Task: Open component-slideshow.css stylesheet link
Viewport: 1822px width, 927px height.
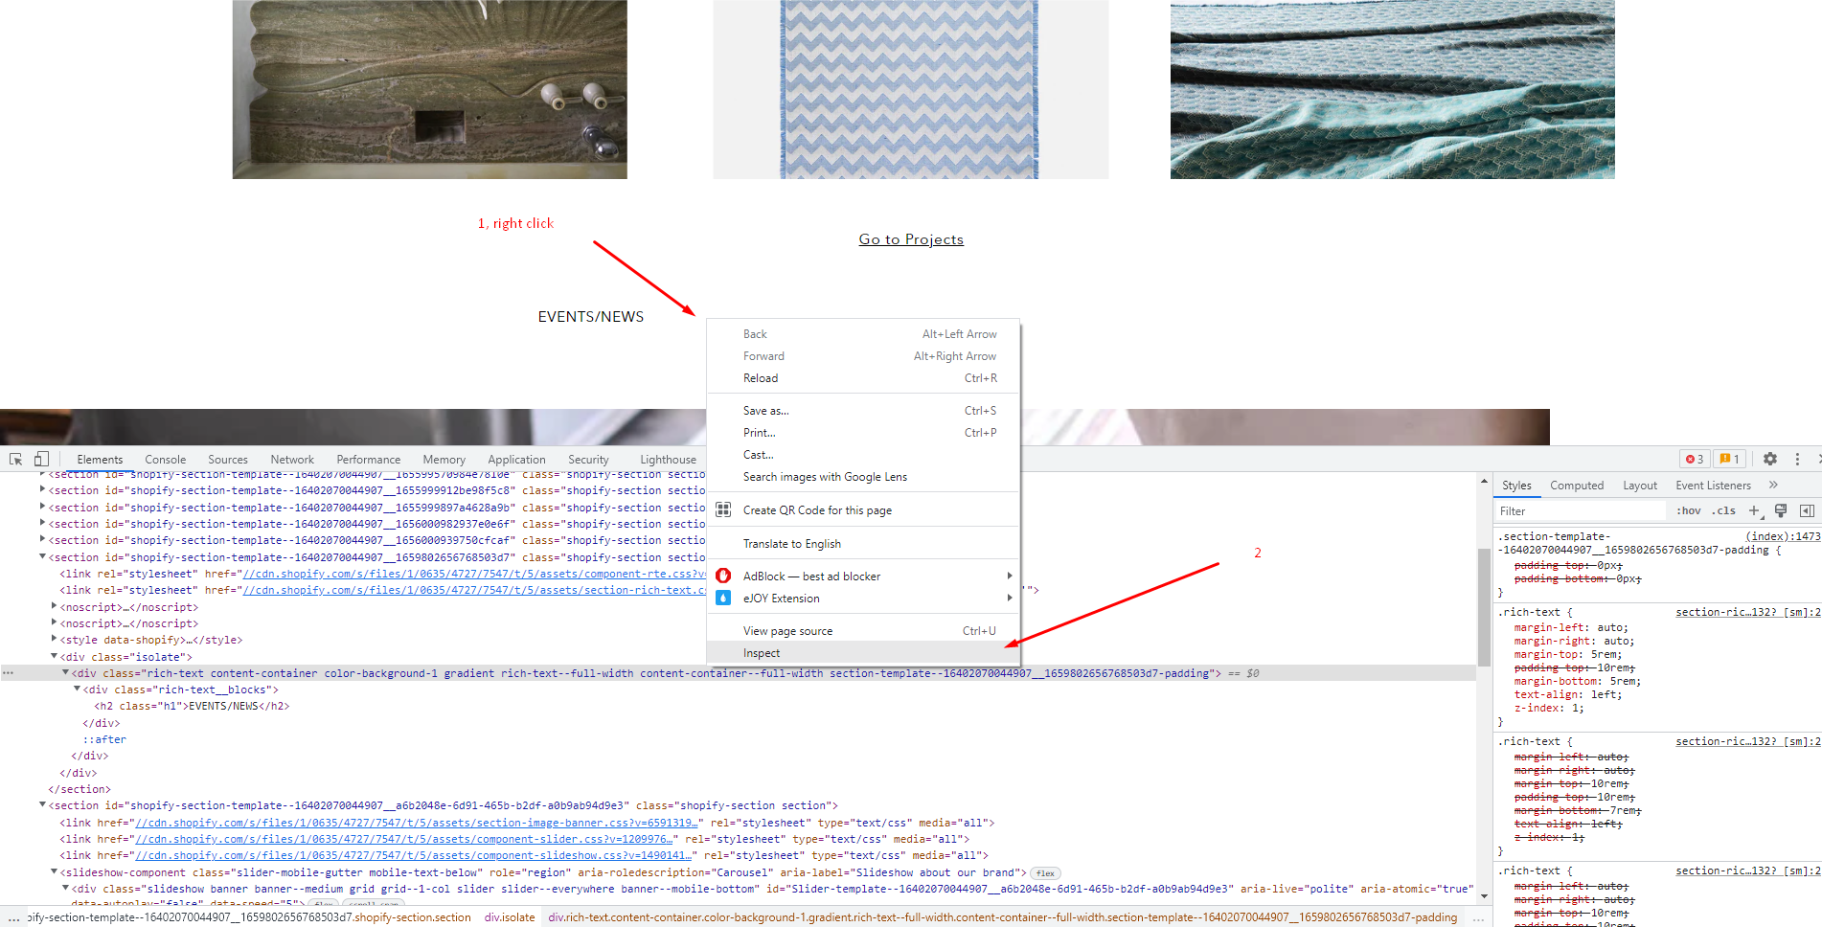Action: click(x=413, y=855)
